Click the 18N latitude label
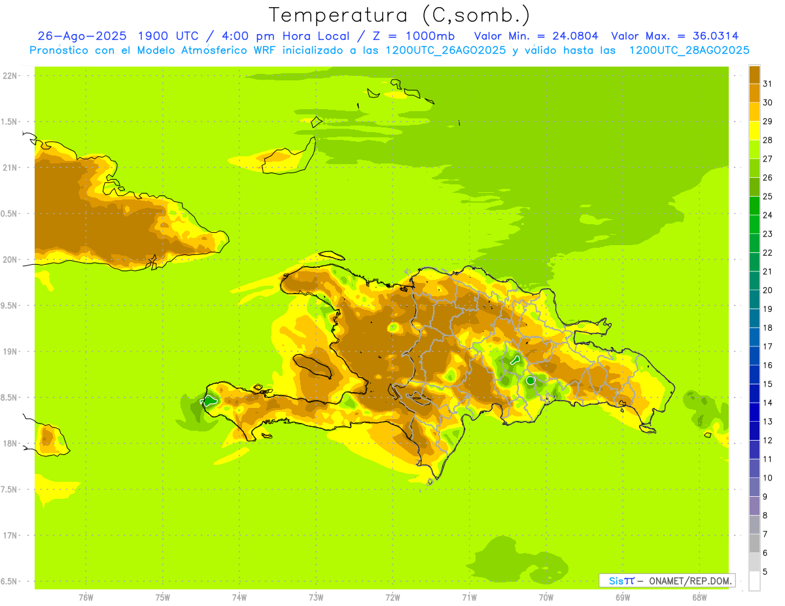 coord(10,444)
